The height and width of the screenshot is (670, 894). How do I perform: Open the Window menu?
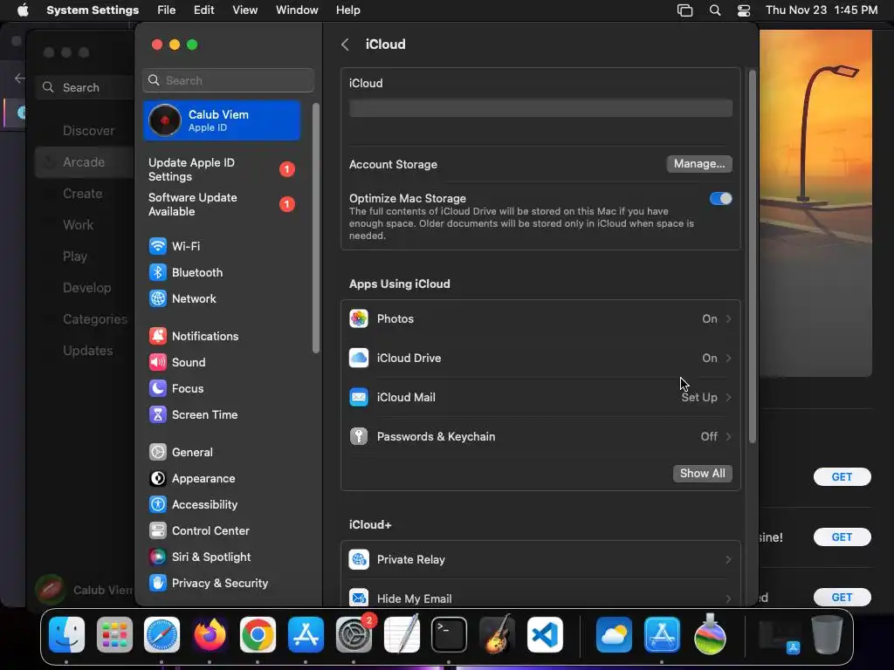point(297,10)
